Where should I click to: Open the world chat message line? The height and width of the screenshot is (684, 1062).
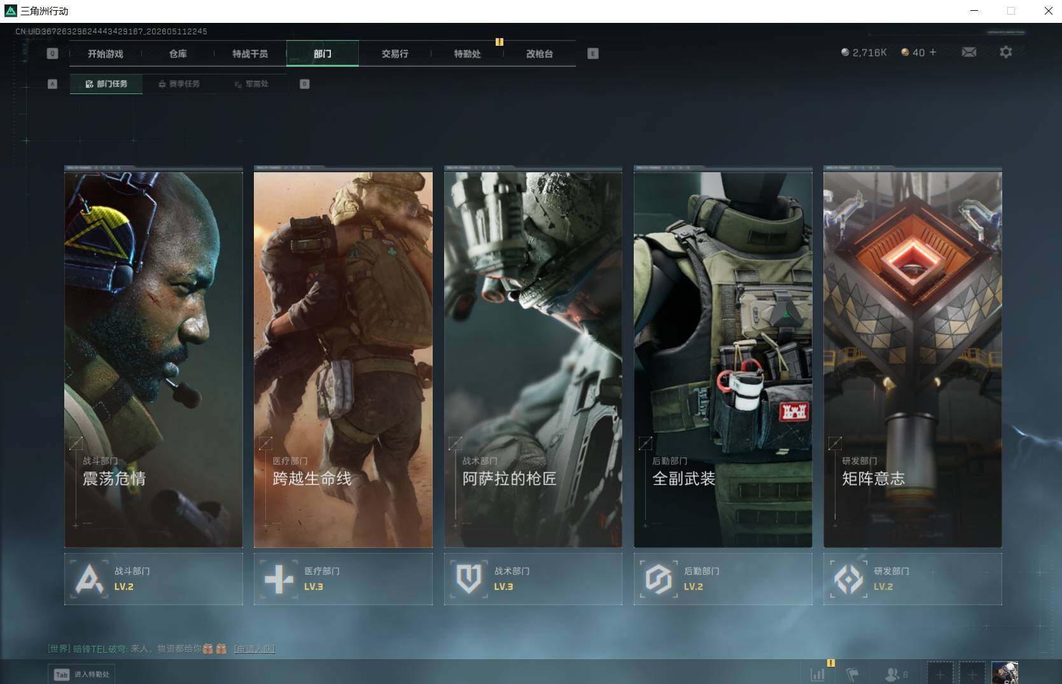click(x=162, y=649)
